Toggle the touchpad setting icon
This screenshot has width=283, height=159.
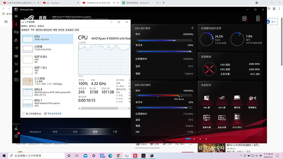[237, 98]
